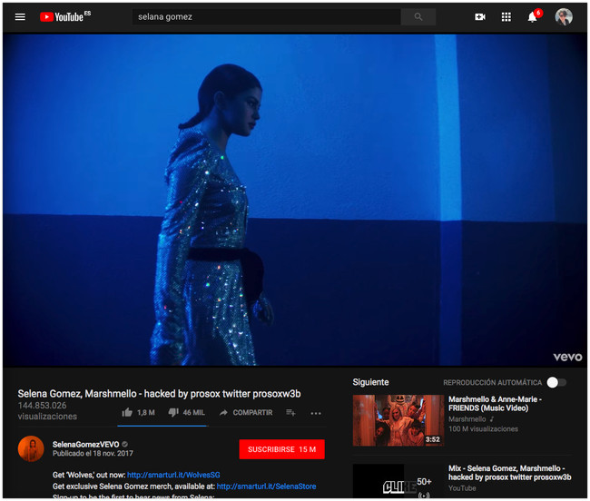This screenshot has width=590, height=501.
Task: Click the 100 M visualizaciones text
Action: [x=483, y=428]
